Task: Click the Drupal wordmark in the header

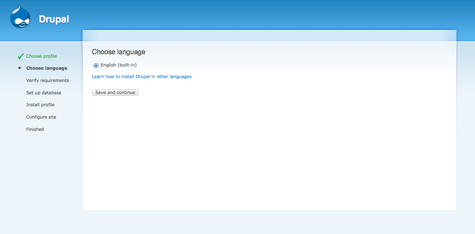Action: (53, 19)
